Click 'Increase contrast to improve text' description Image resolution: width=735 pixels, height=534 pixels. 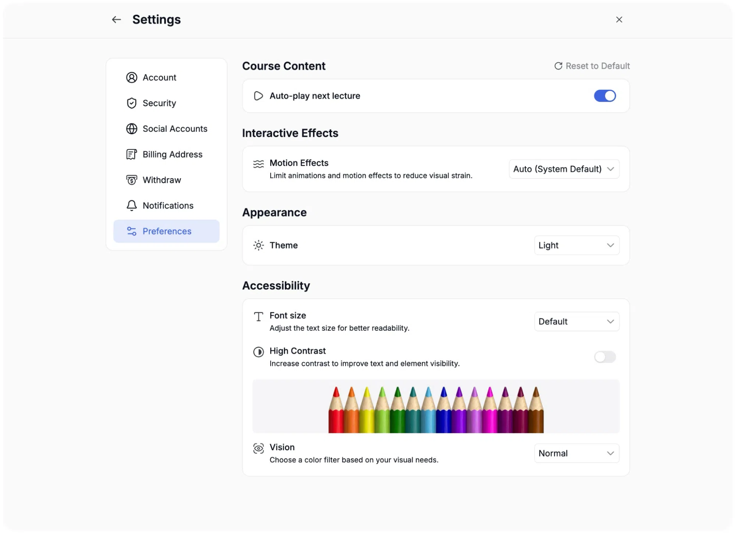coord(364,364)
